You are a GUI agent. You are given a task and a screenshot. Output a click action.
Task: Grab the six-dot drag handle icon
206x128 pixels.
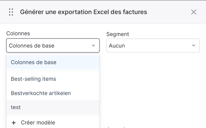point(11,12)
